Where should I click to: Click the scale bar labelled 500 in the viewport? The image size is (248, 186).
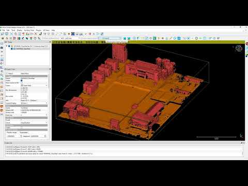tap(216, 138)
